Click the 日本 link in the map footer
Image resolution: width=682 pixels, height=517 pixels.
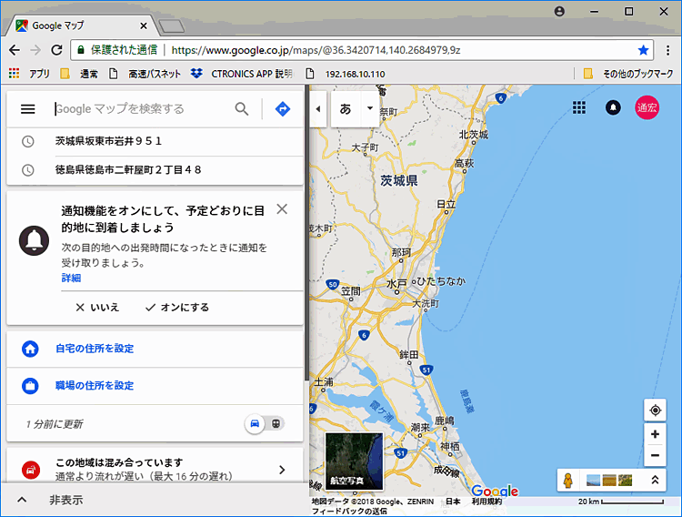[x=453, y=502]
